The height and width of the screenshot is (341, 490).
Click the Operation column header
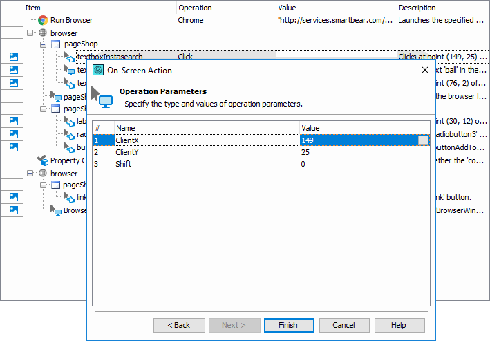click(x=195, y=8)
